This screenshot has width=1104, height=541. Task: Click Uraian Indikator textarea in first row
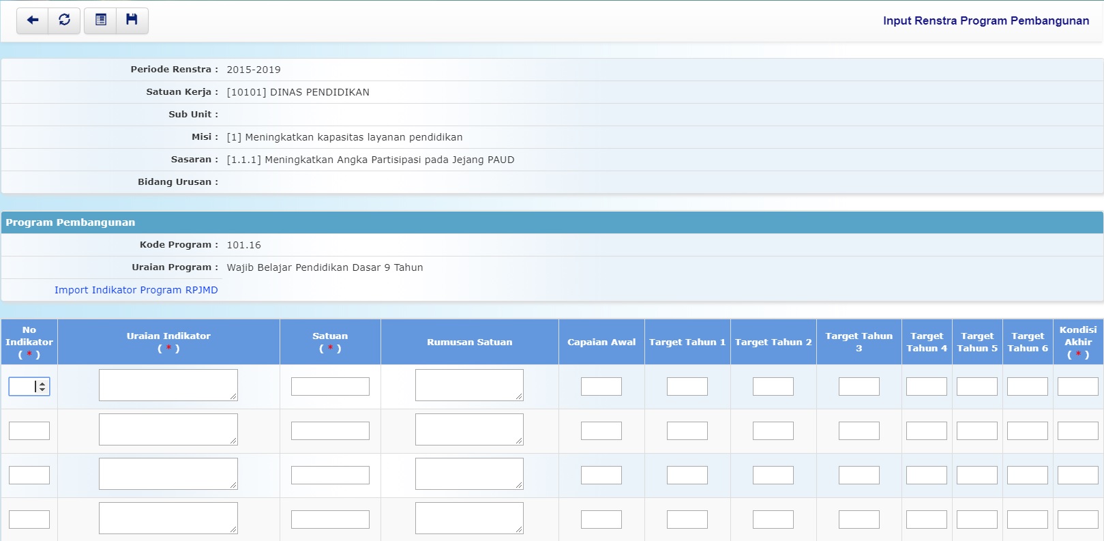[168, 385]
